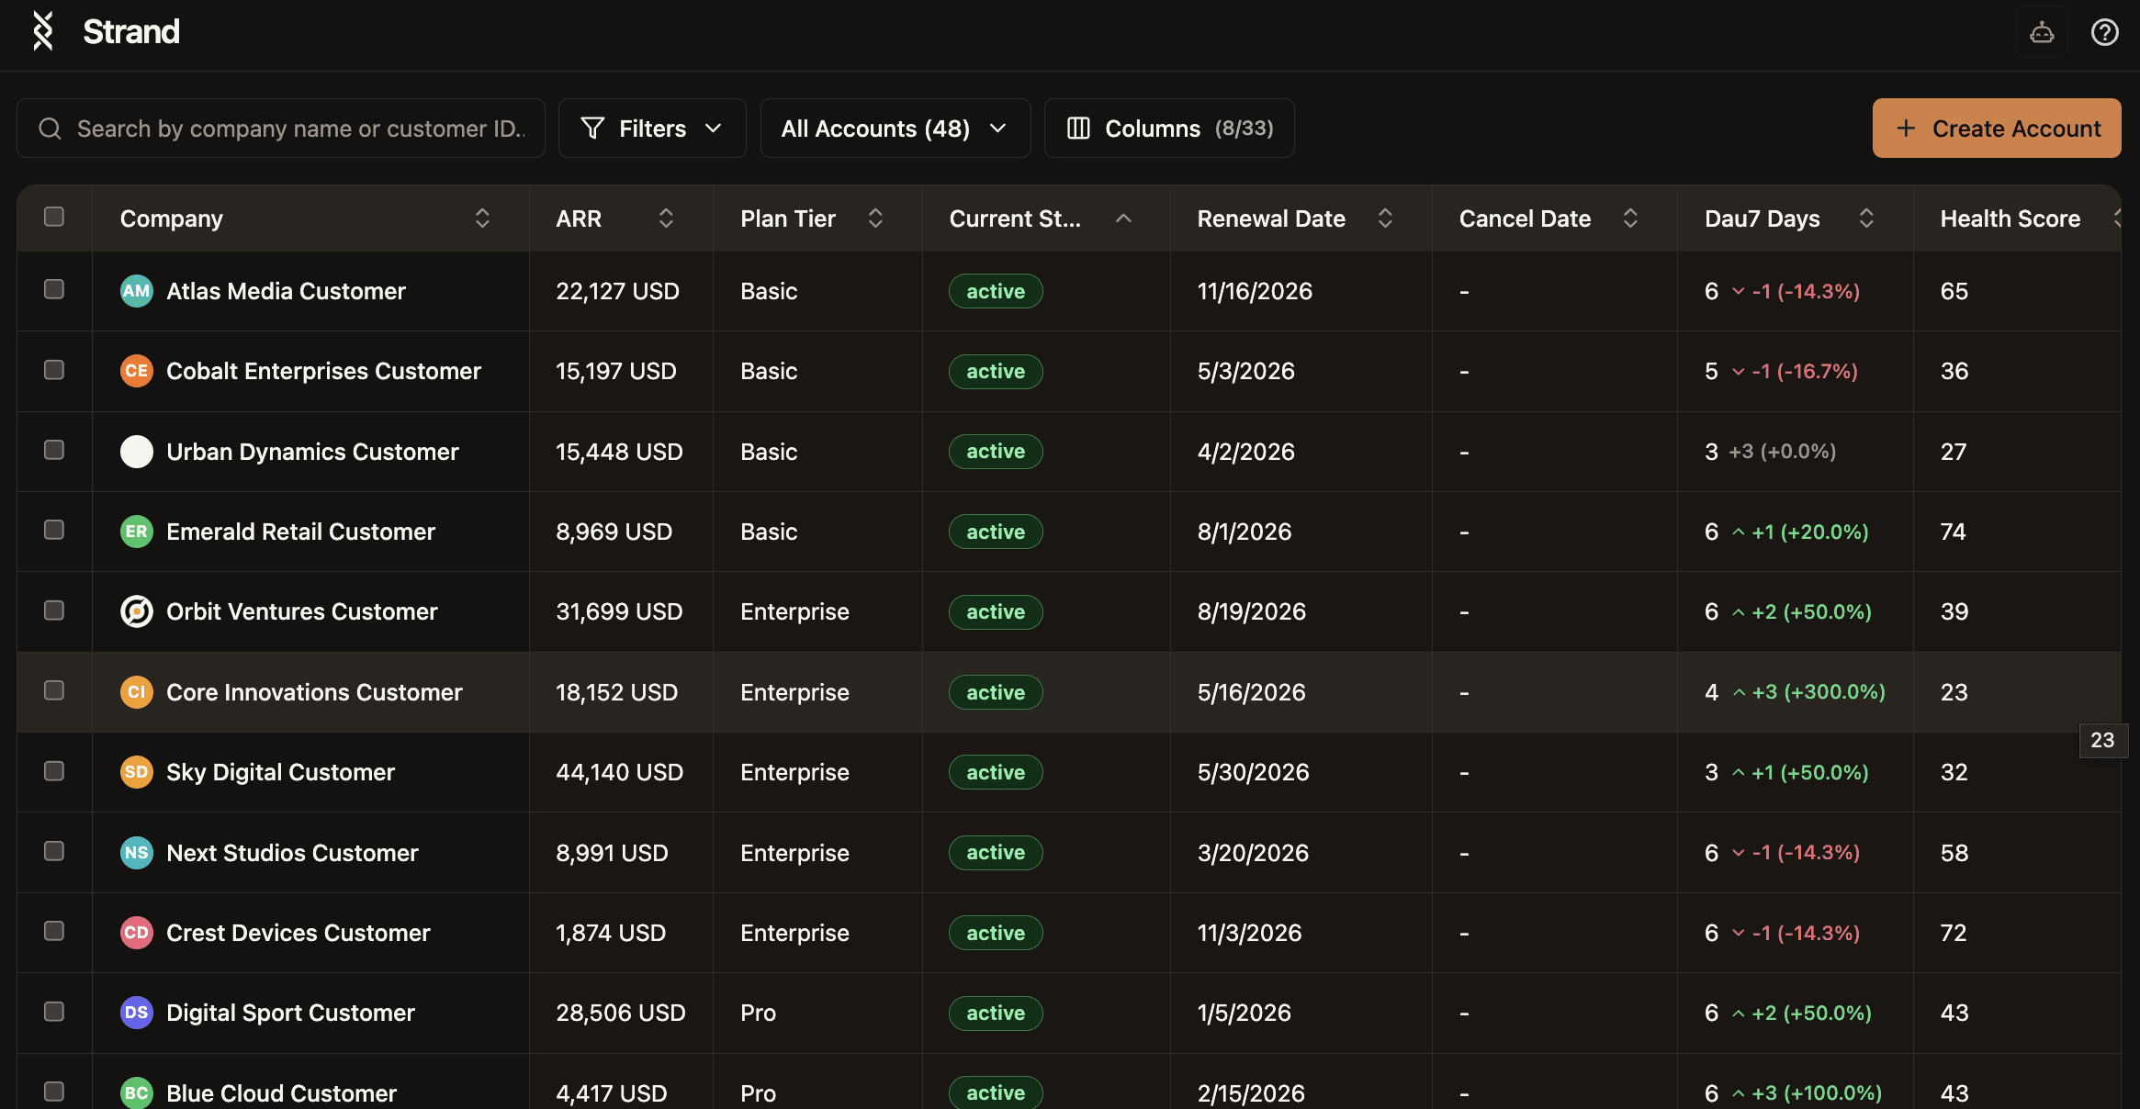Click the Current Status ascending sort arrow

(x=1122, y=218)
